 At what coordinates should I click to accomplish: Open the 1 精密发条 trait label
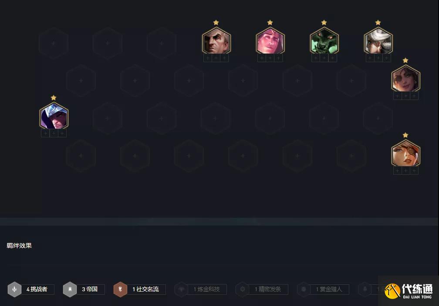click(268, 289)
